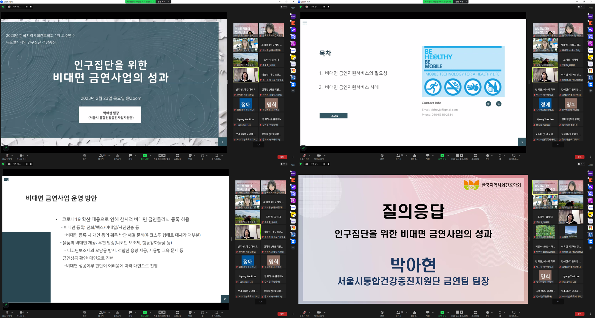Open 채팅 chat in the 질의응답 slide window
This screenshot has width=595, height=318.
point(428,313)
